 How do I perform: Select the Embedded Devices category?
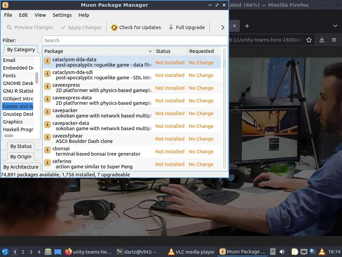point(18,68)
